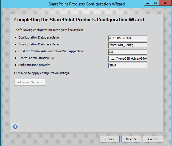This screenshot has height=146, width=172.
Task: Click the Central Administration URL field
Action: click(128, 59)
